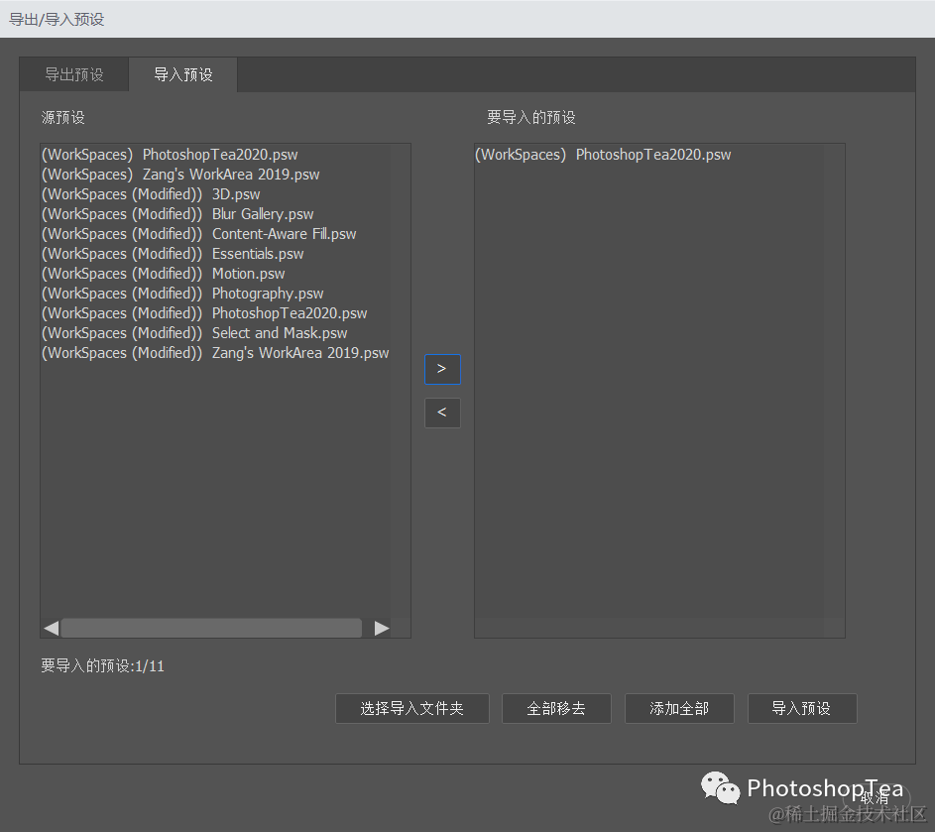Click the 添加全部 button
This screenshot has height=832, width=935.
[679, 709]
